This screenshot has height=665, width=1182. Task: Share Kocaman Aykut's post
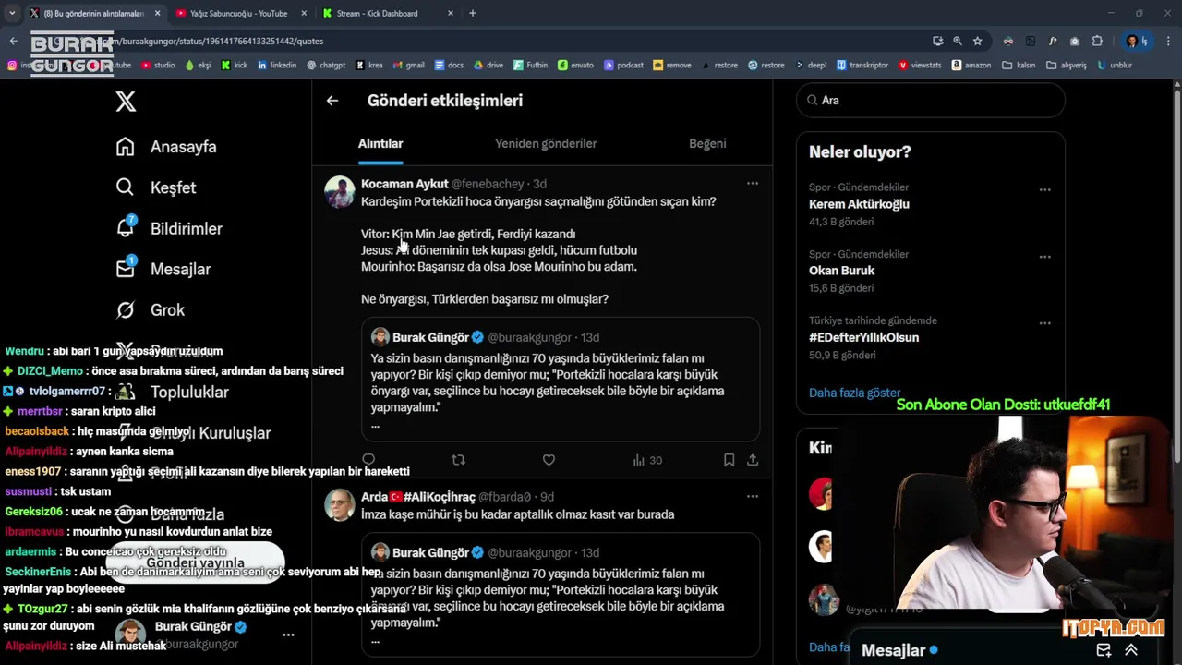[753, 460]
